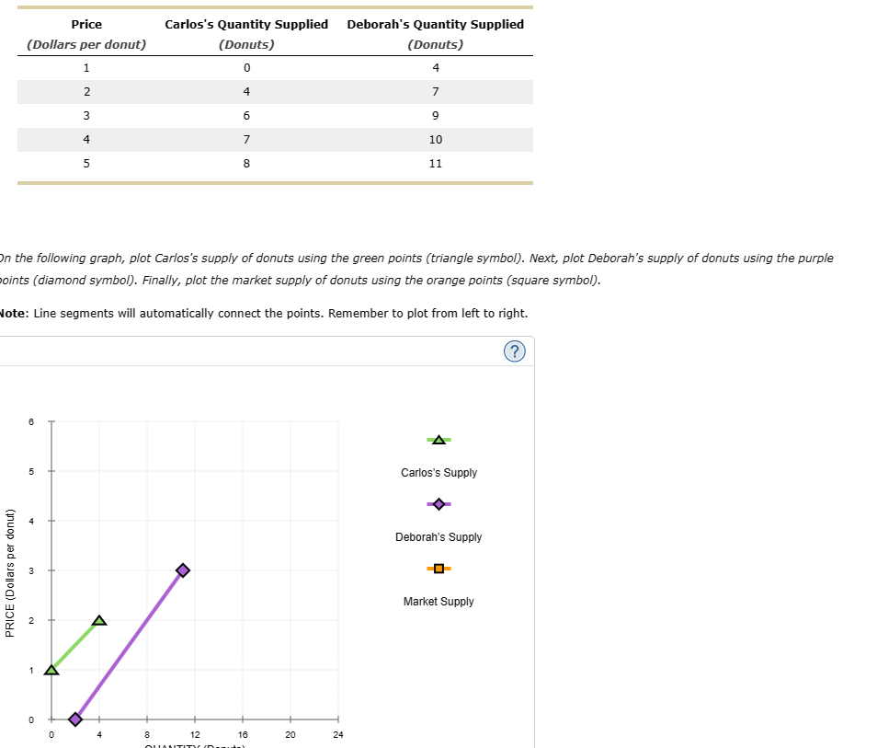Screen dimensions: 877x748
Task: Select the Carlos's Supply green triangle legend icon
Action: coord(438,439)
